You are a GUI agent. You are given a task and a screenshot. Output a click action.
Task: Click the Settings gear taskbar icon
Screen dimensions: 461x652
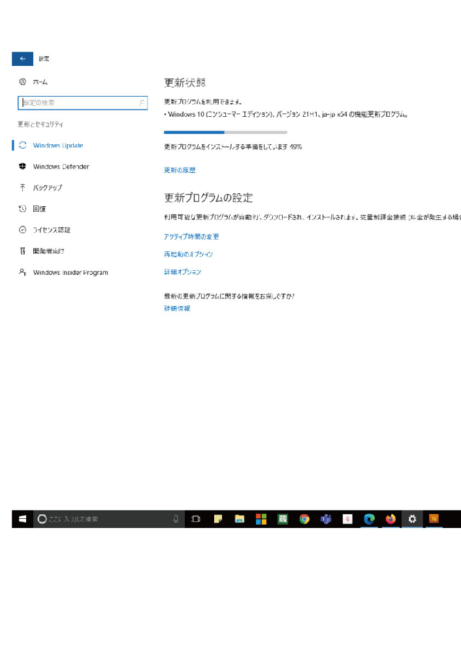(412, 519)
